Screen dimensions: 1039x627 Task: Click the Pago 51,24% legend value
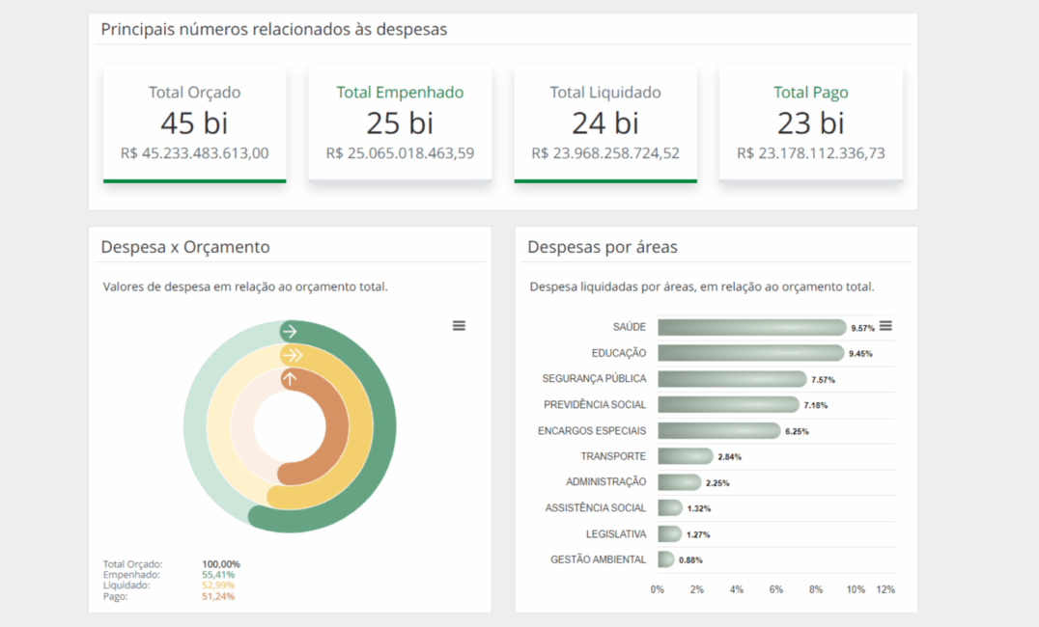pos(217,596)
